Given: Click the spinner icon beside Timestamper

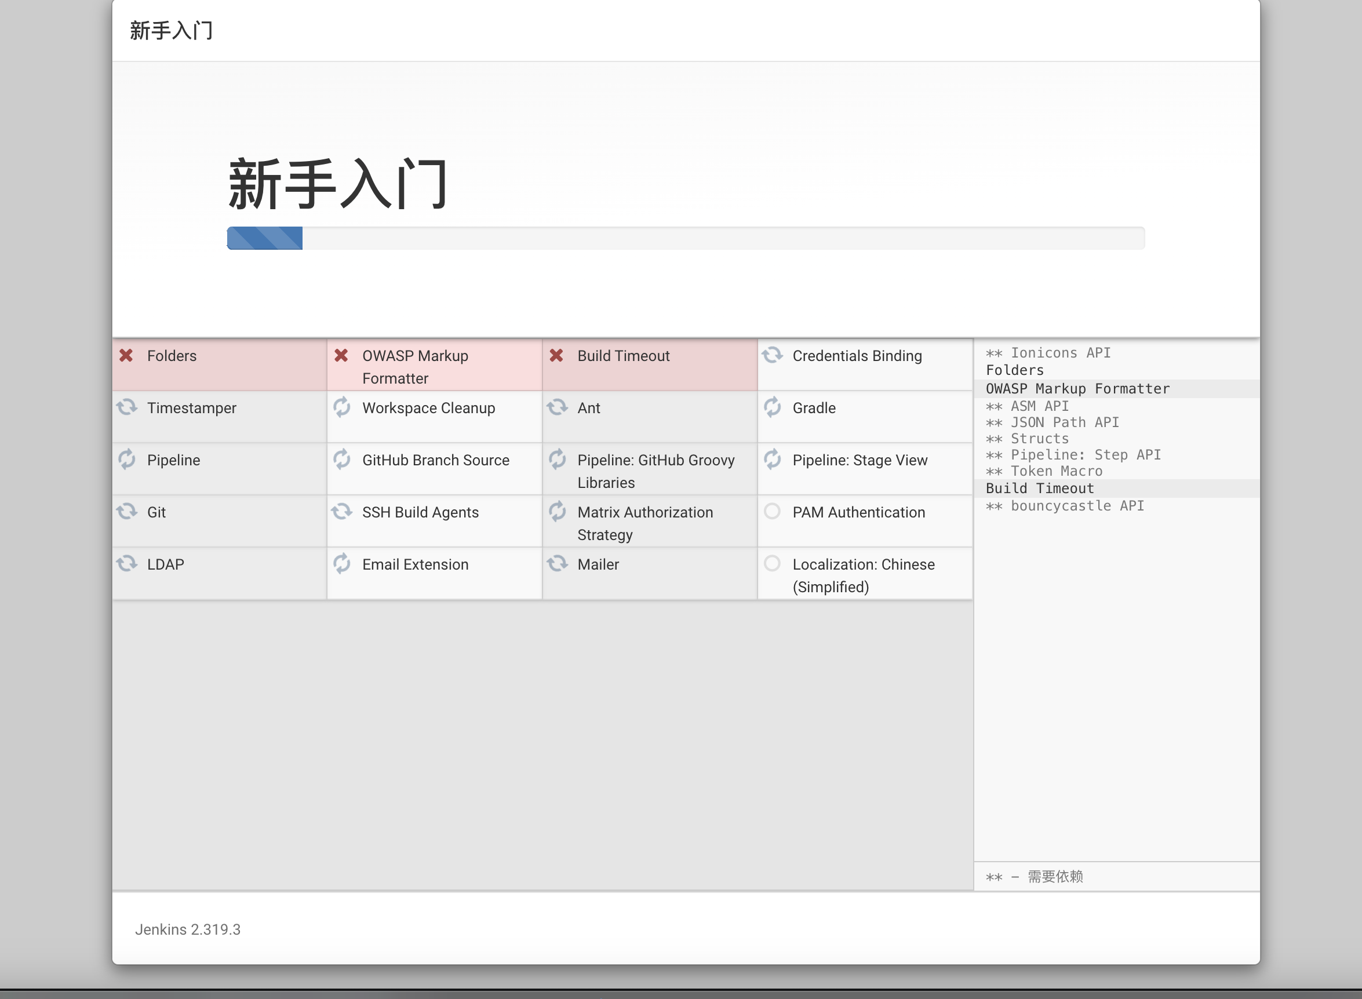Looking at the screenshot, I should pyautogui.click(x=127, y=407).
